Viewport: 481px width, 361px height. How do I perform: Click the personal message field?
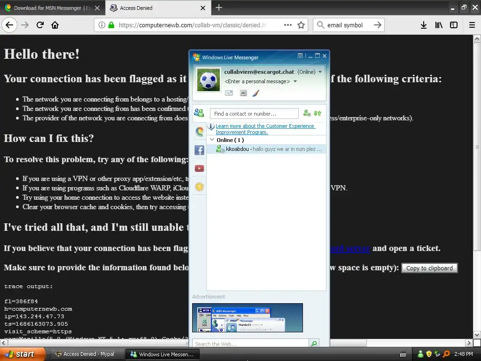coord(257,81)
